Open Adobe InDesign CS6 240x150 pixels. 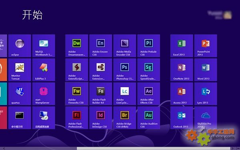(x=100, y=118)
